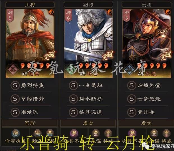Click the 魏 faction badge on 乐进 card
Viewport: 174px width, 151px height.
pyautogui.click(x=129, y=70)
